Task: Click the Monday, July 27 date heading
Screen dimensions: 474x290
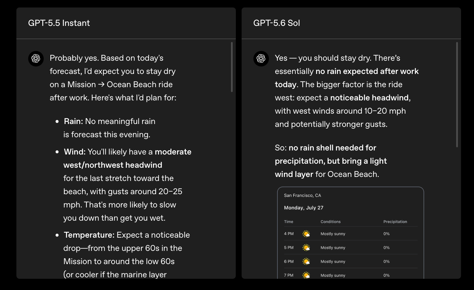Action: click(304, 208)
